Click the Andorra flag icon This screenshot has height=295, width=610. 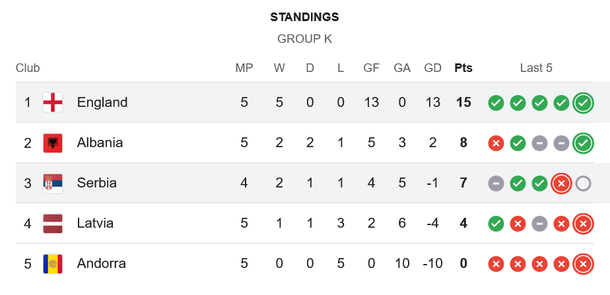pos(53,263)
